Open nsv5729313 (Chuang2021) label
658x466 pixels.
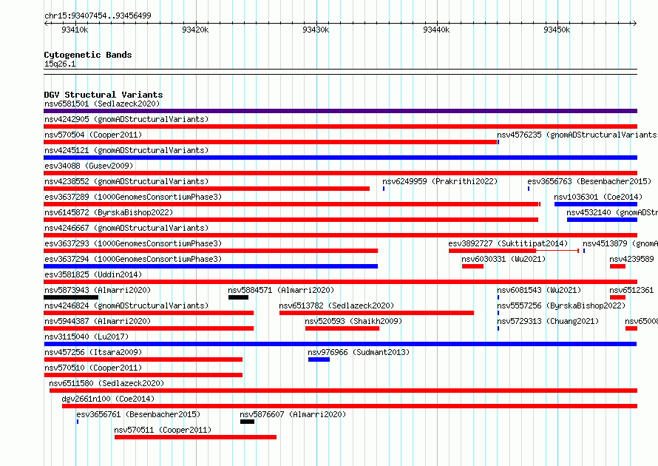(x=548, y=321)
